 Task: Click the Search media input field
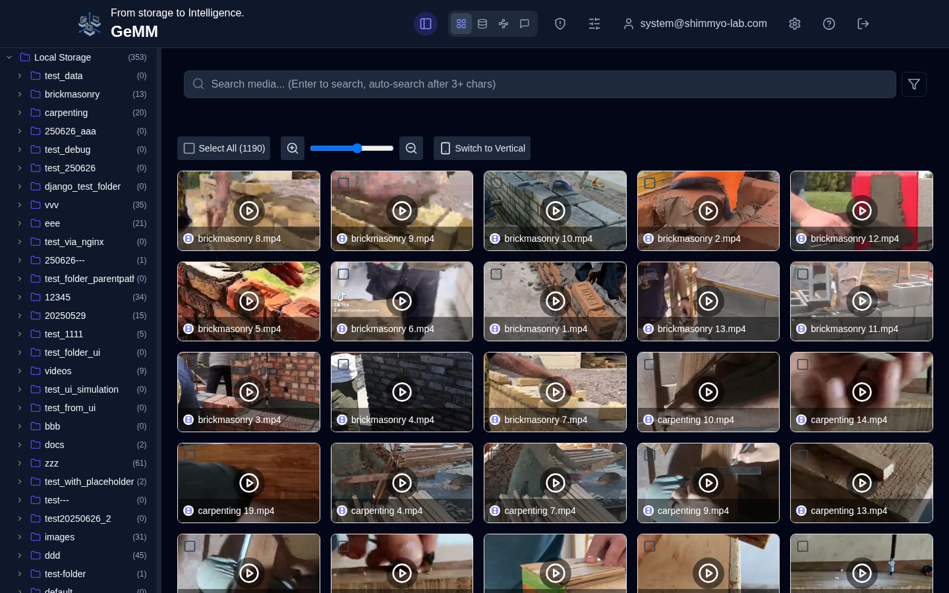pyautogui.click(x=540, y=84)
